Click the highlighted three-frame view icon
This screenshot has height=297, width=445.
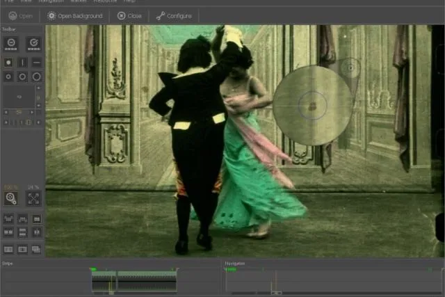pyautogui.click(x=37, y=219)
